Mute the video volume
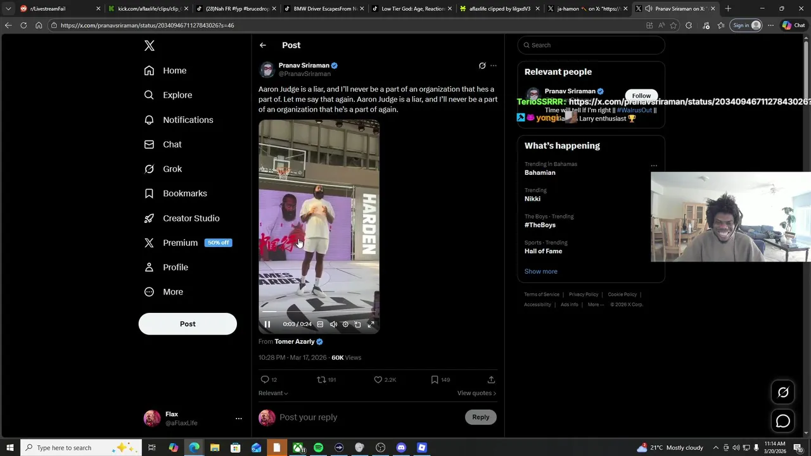 tap(333, 324)
